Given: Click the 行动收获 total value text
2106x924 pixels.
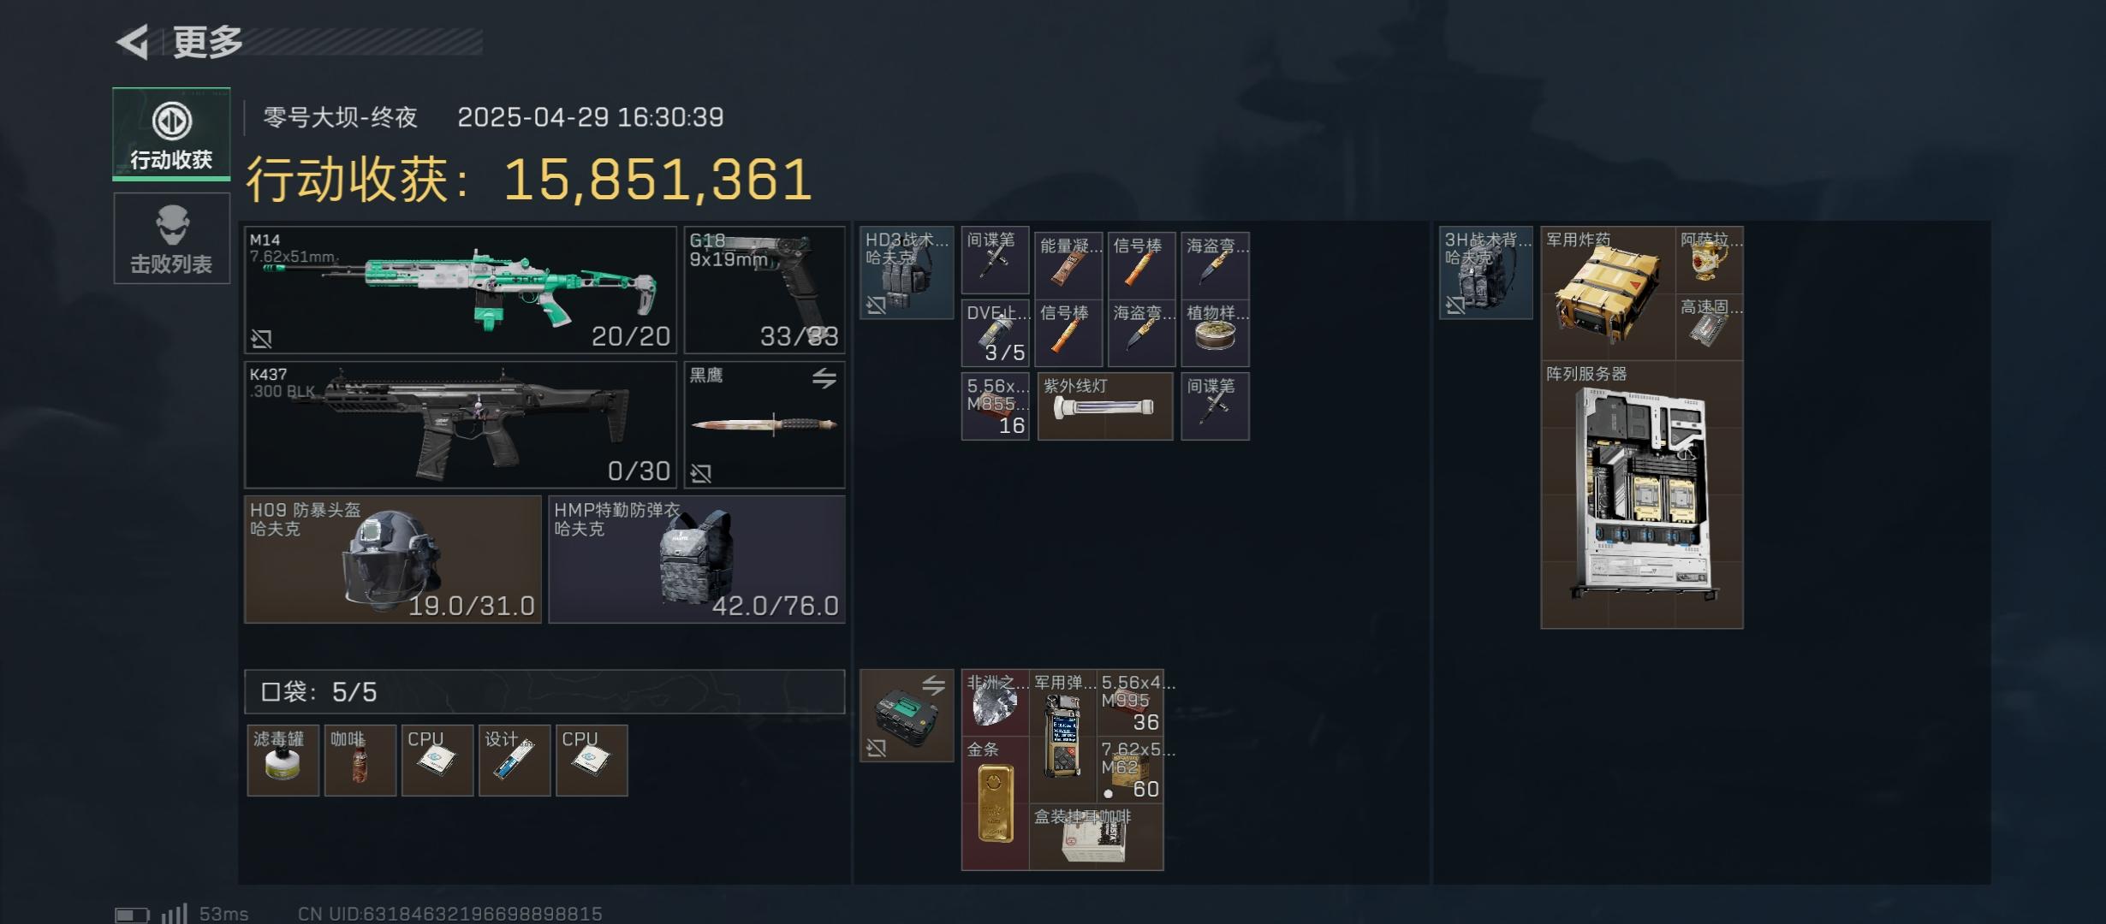Looking at the screenshot, I should [x=529, y=180].
